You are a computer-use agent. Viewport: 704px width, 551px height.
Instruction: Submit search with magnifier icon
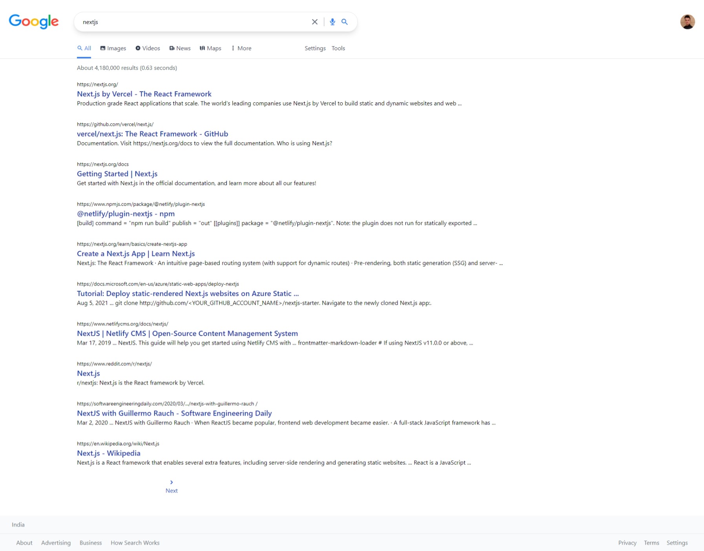tap(345, 22)
